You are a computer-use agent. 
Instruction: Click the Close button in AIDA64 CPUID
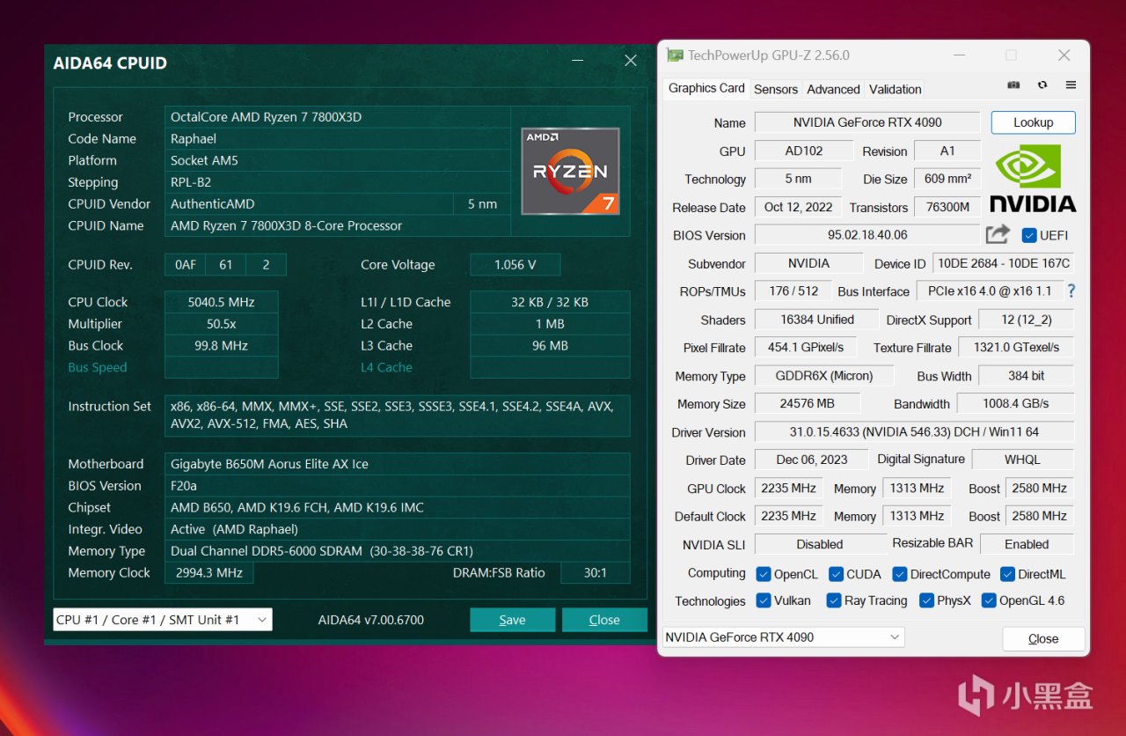pyautogui.click(x=604, y=620)
